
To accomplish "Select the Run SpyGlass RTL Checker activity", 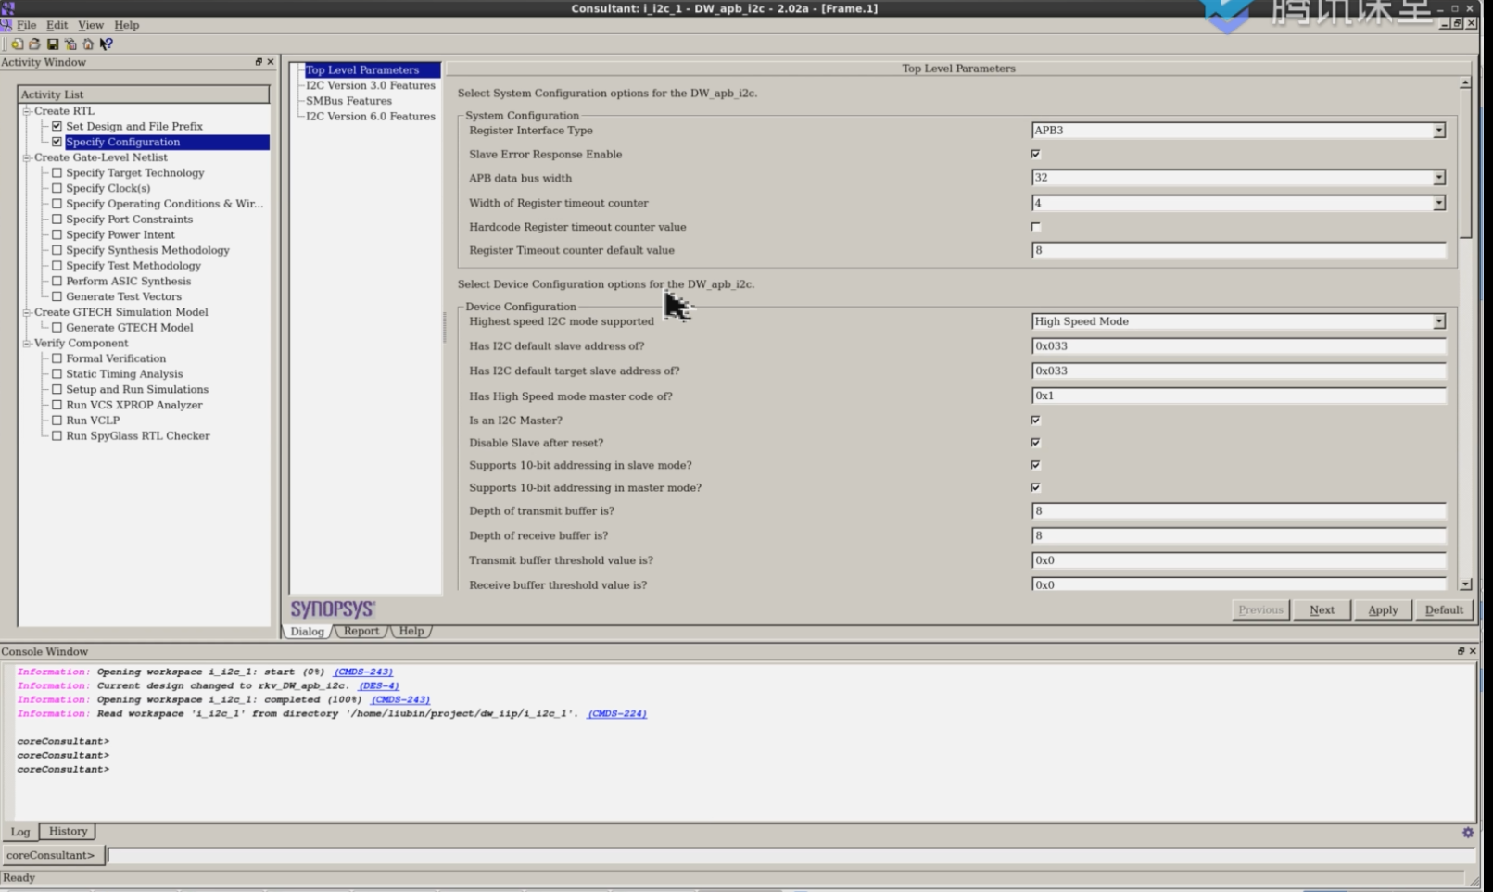I will pos(138,435).
